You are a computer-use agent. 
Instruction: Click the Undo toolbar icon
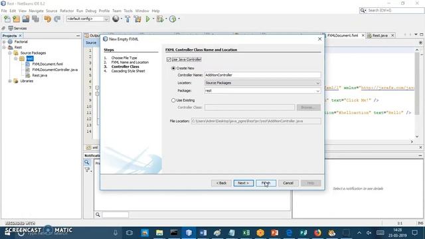48,19
